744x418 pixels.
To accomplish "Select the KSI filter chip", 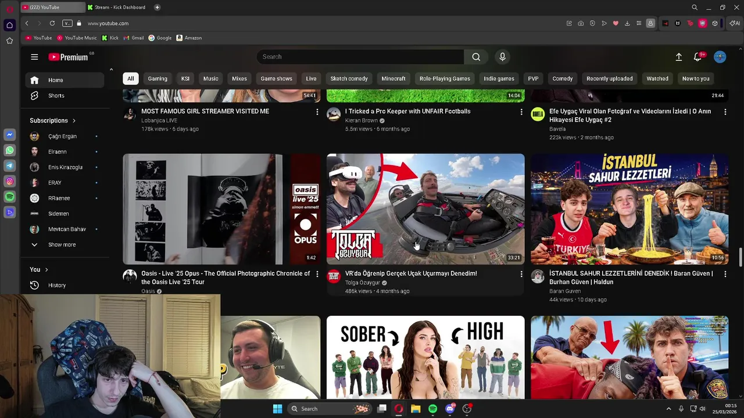I will coord(185,78).
